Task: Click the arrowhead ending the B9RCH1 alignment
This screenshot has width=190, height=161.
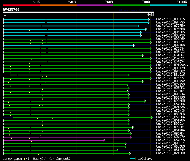Action: tap(133, 127)
